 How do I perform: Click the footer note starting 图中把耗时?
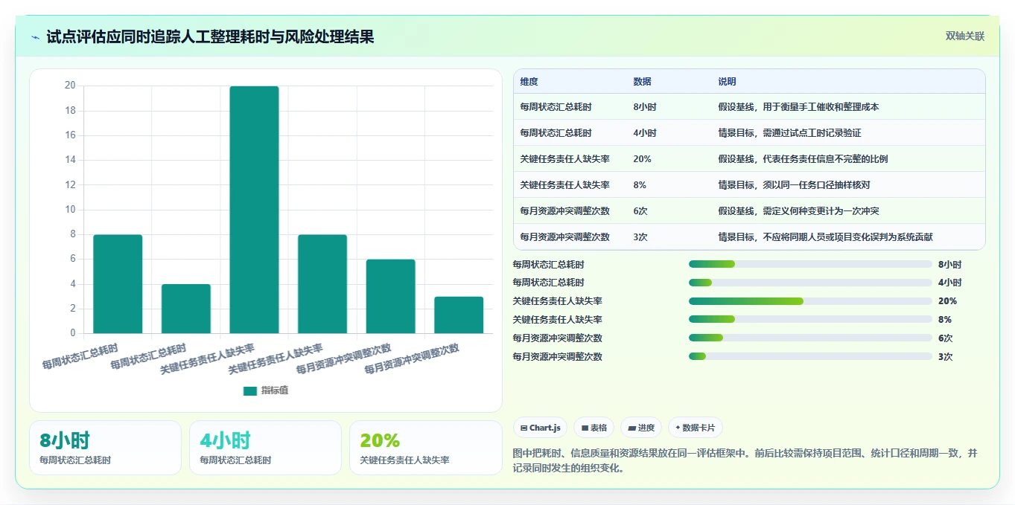pos(745,460)
